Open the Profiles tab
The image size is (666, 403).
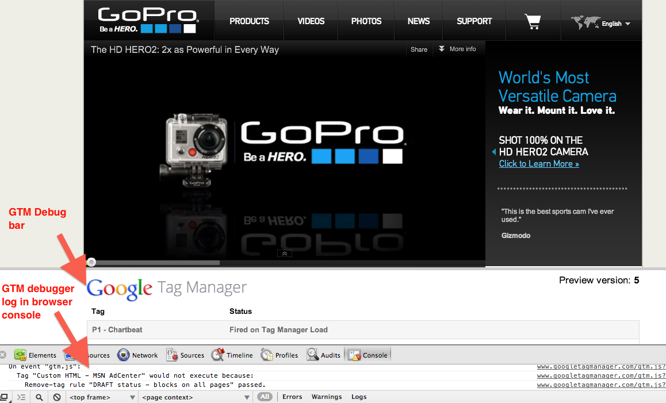tap(279, 355)
